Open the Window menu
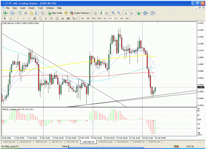206x149 pixels. [50, 8]
